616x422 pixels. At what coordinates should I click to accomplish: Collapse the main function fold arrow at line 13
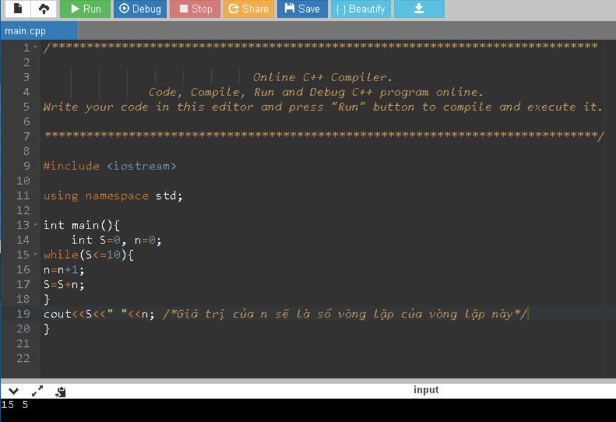point(35,225)
